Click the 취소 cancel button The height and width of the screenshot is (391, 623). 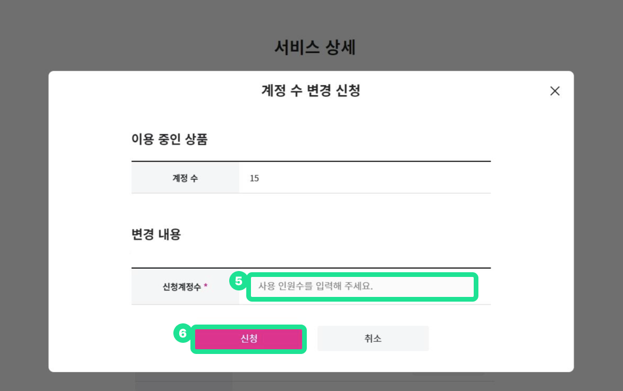(373, 338)
